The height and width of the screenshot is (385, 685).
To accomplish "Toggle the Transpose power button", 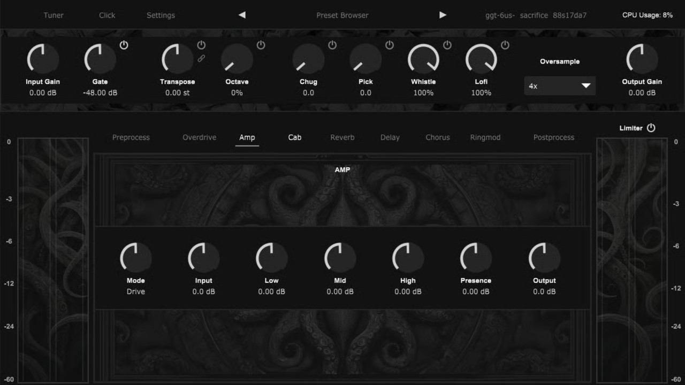I will pos(202,45).
